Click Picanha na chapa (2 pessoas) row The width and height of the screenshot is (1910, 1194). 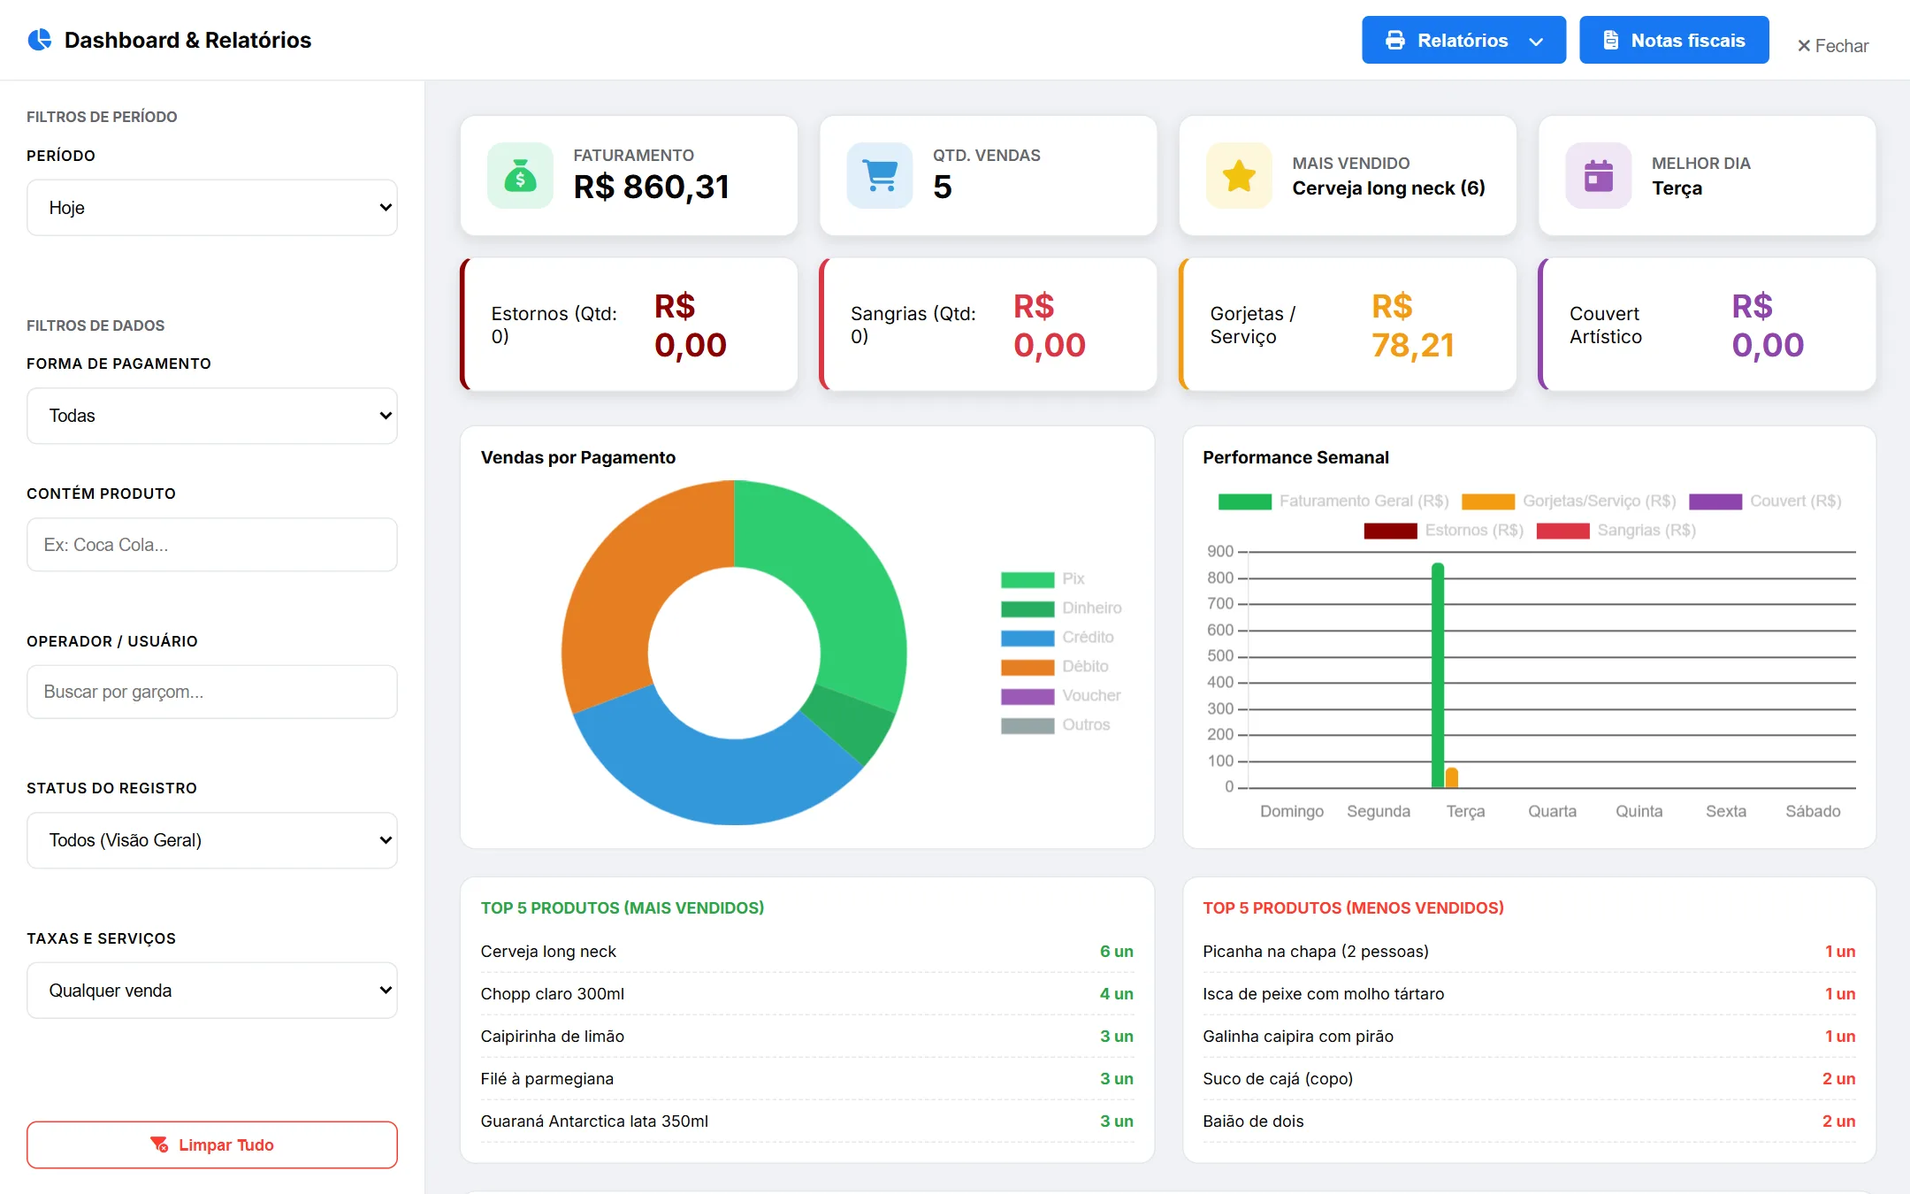(x=1529, y=952)
